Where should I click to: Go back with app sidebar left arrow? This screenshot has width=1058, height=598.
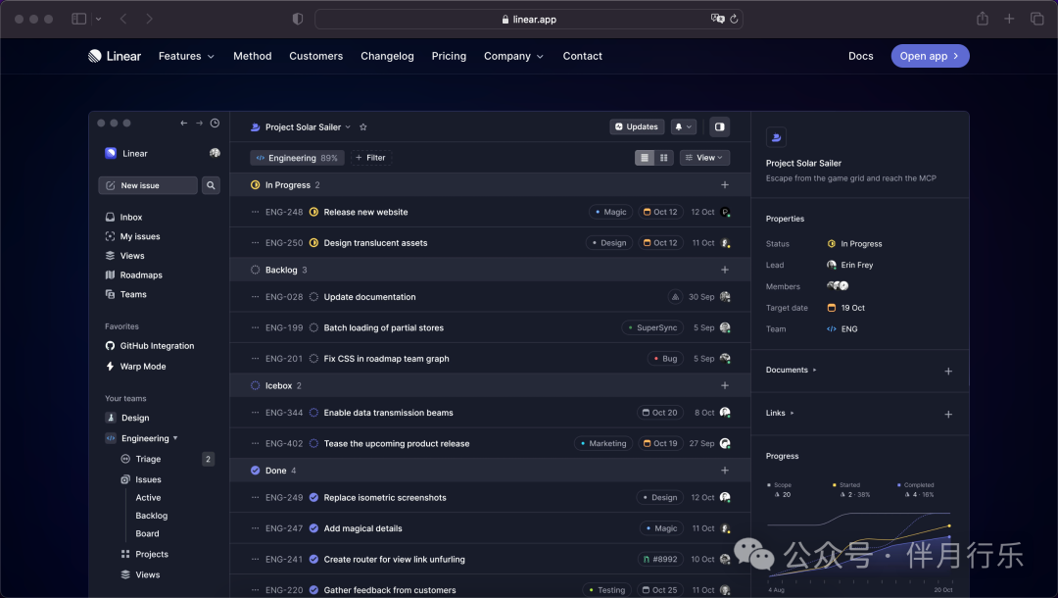(x=183, y=123)
